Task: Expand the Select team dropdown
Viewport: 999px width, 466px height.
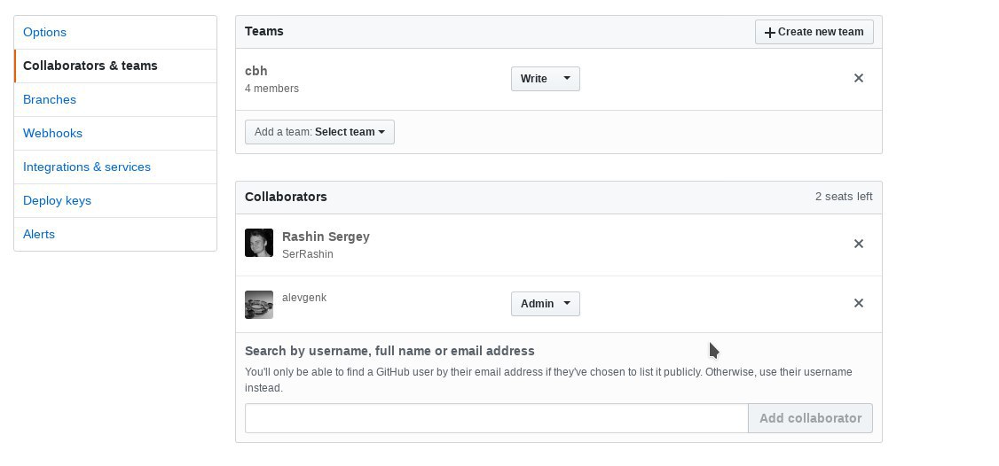Action: [x=319, y=132]
